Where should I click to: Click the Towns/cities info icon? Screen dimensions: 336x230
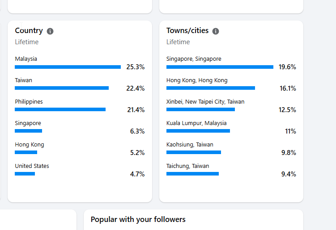216,31
